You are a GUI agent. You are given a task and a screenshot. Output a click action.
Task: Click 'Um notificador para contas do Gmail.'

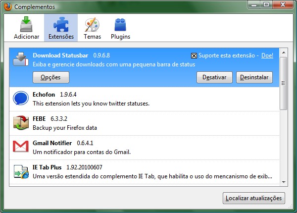point(82,152)
